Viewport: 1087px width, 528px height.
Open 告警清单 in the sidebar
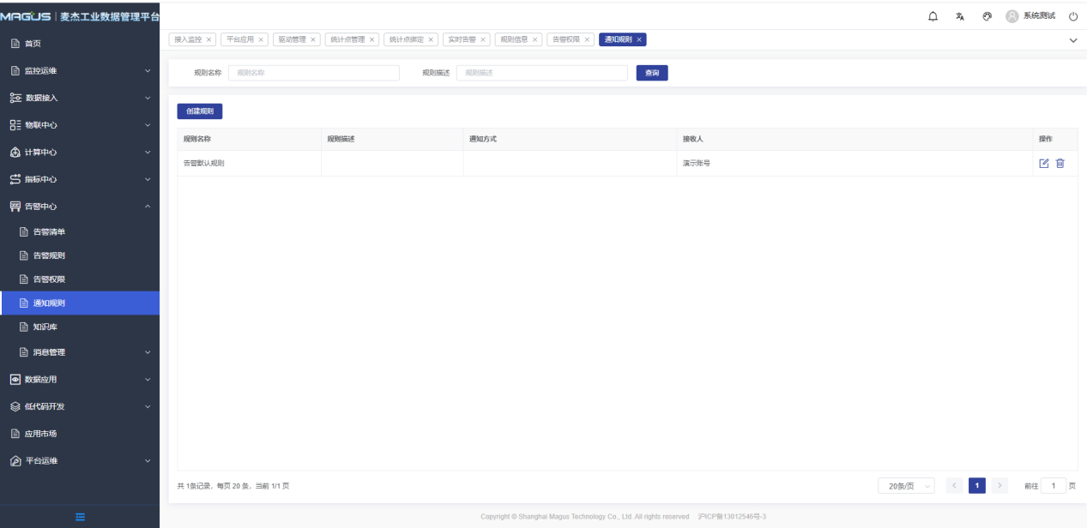tap(49, 231)
